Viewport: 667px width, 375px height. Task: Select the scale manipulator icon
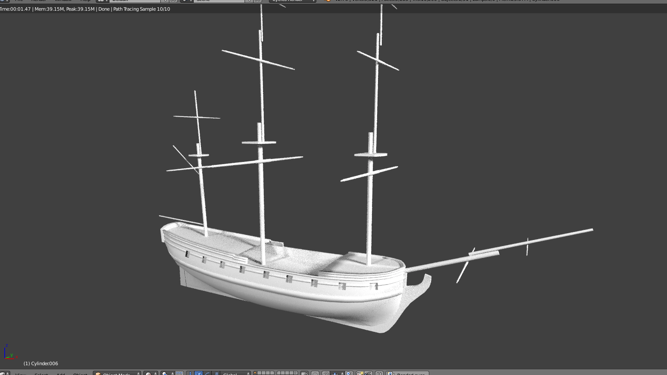216,373
